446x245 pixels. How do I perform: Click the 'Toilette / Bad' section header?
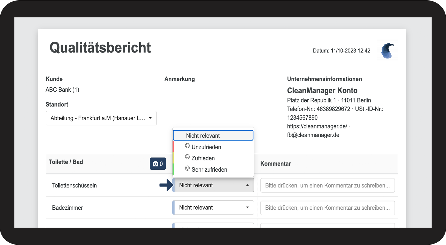click(x=66, y=162)
